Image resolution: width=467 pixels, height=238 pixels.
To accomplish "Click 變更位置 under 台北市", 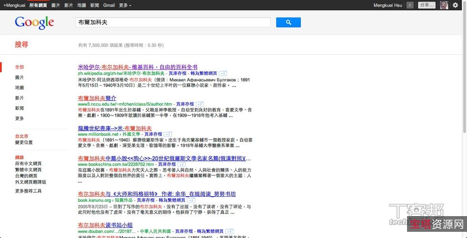I will (x=24, y=142).
